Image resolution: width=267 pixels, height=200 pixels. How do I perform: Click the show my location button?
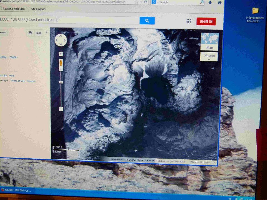coord(61,54)
